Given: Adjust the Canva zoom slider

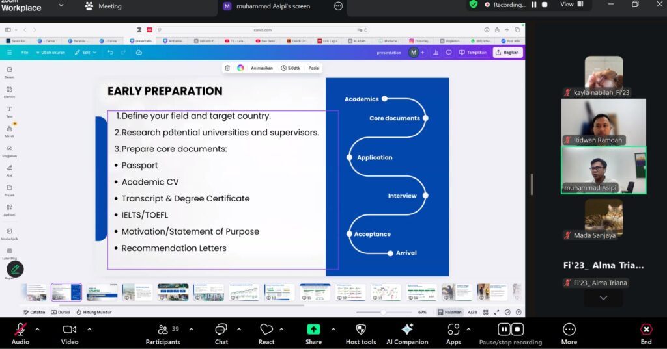Looking at the screenshot, I should [383, 312].
